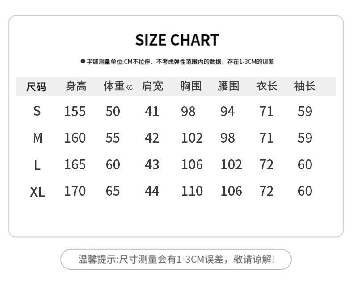Select the M size row label
Screen dimensions: 353x281
tap(38, 138)
